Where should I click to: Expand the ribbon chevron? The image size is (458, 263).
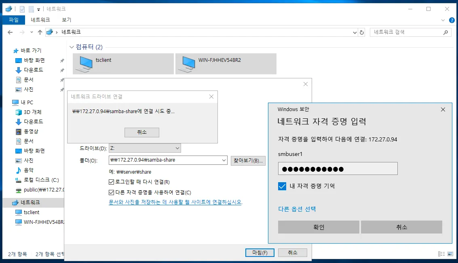point(443,20)
